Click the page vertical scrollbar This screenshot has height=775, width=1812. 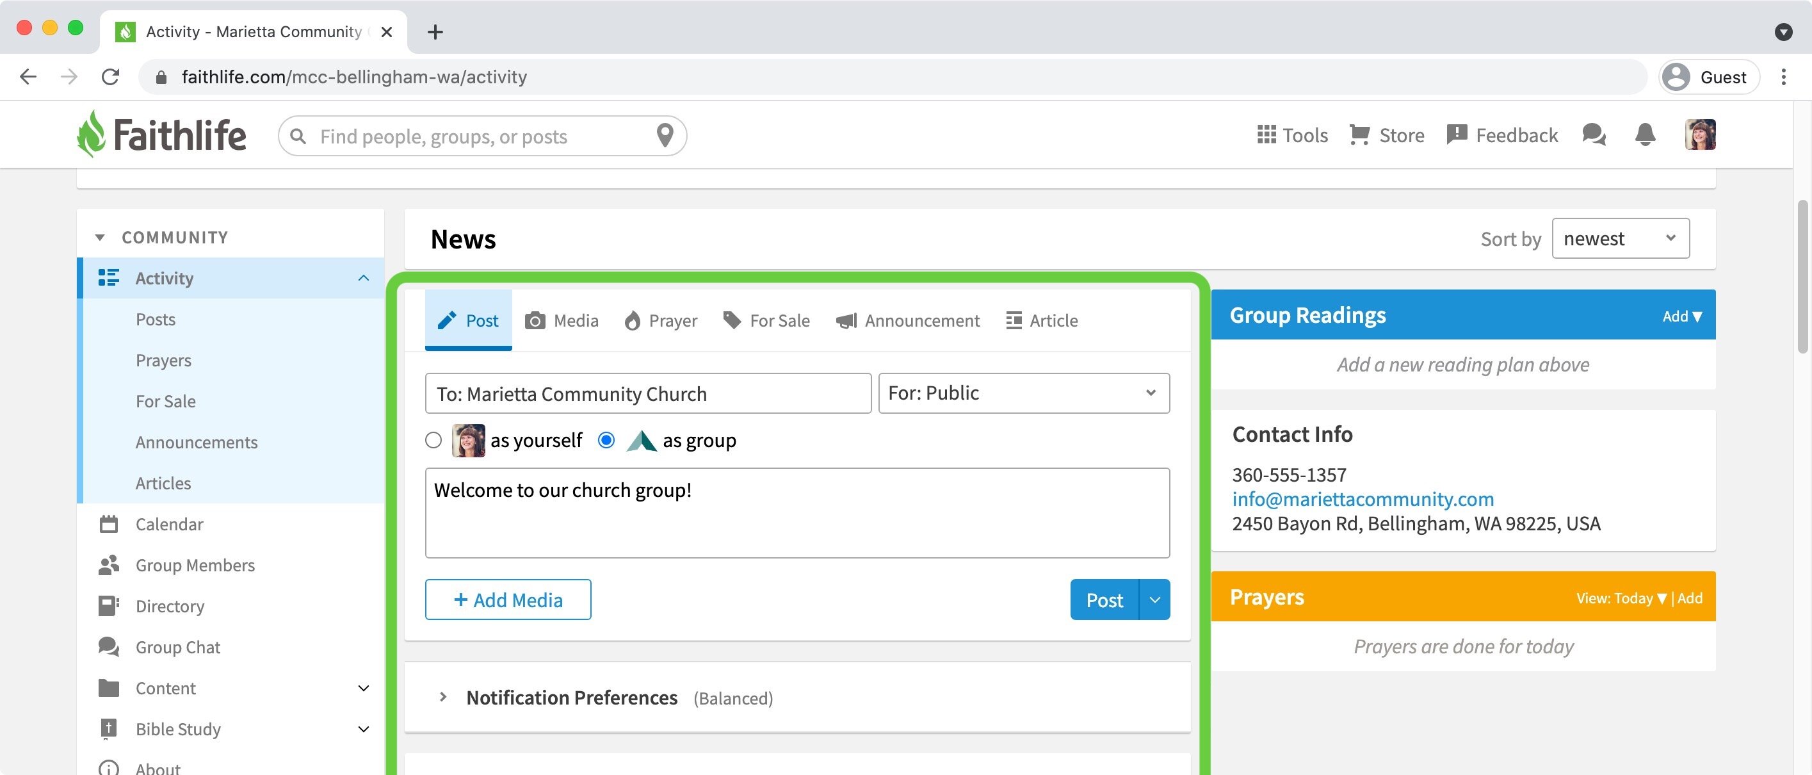(x=1803, y=277)
